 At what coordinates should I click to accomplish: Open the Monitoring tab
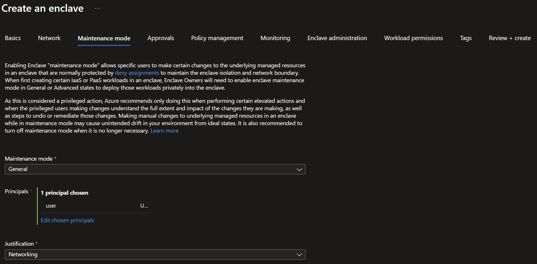coord(275,38)
